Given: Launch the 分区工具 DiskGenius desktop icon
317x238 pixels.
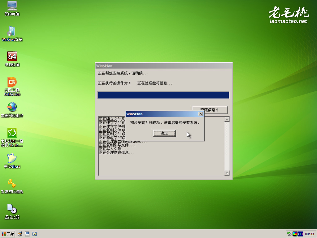Looking at the screenshot, I should tap(12, 86).
